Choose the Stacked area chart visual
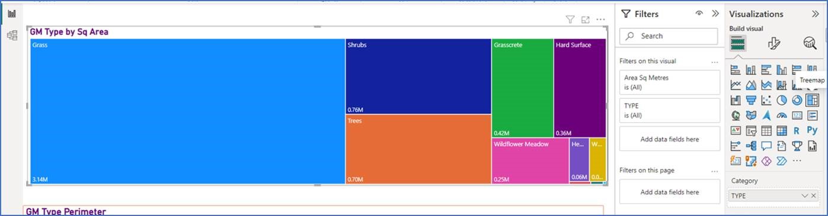This screenshot has width=828, height=216. click(766, 85)
